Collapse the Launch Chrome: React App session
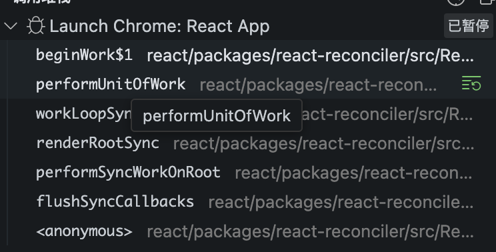 (11, 26)
